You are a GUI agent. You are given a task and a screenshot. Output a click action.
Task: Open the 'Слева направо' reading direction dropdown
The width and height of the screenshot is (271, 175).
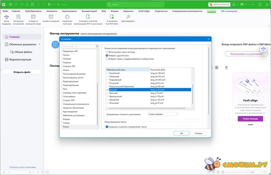[163, 114]
